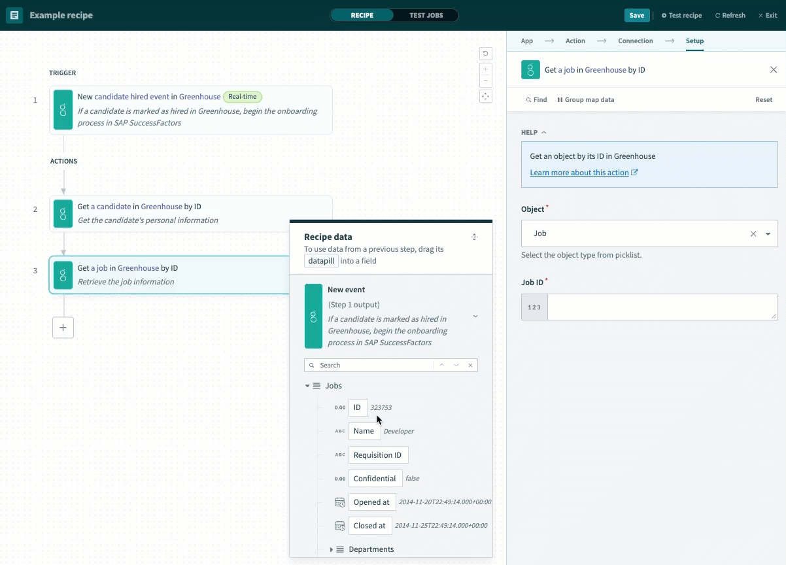Clear the Job object using the X icon
Screen dimensions: 786x565
[x=753, y=233]
